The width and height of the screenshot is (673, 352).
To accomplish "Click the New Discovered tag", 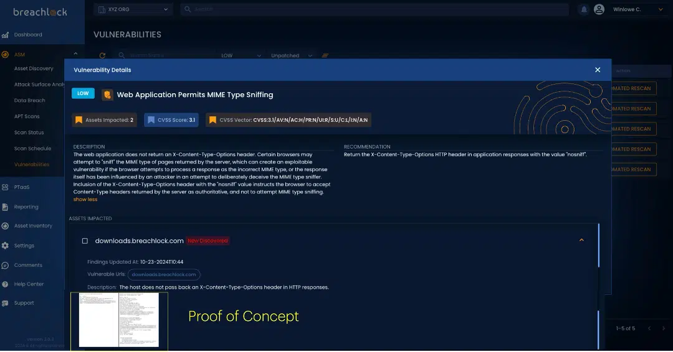I will point(208,241).
